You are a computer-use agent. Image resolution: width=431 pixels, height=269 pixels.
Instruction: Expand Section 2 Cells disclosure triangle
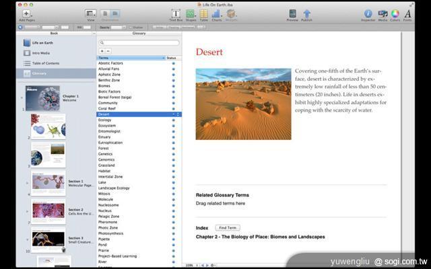point(27,211)
